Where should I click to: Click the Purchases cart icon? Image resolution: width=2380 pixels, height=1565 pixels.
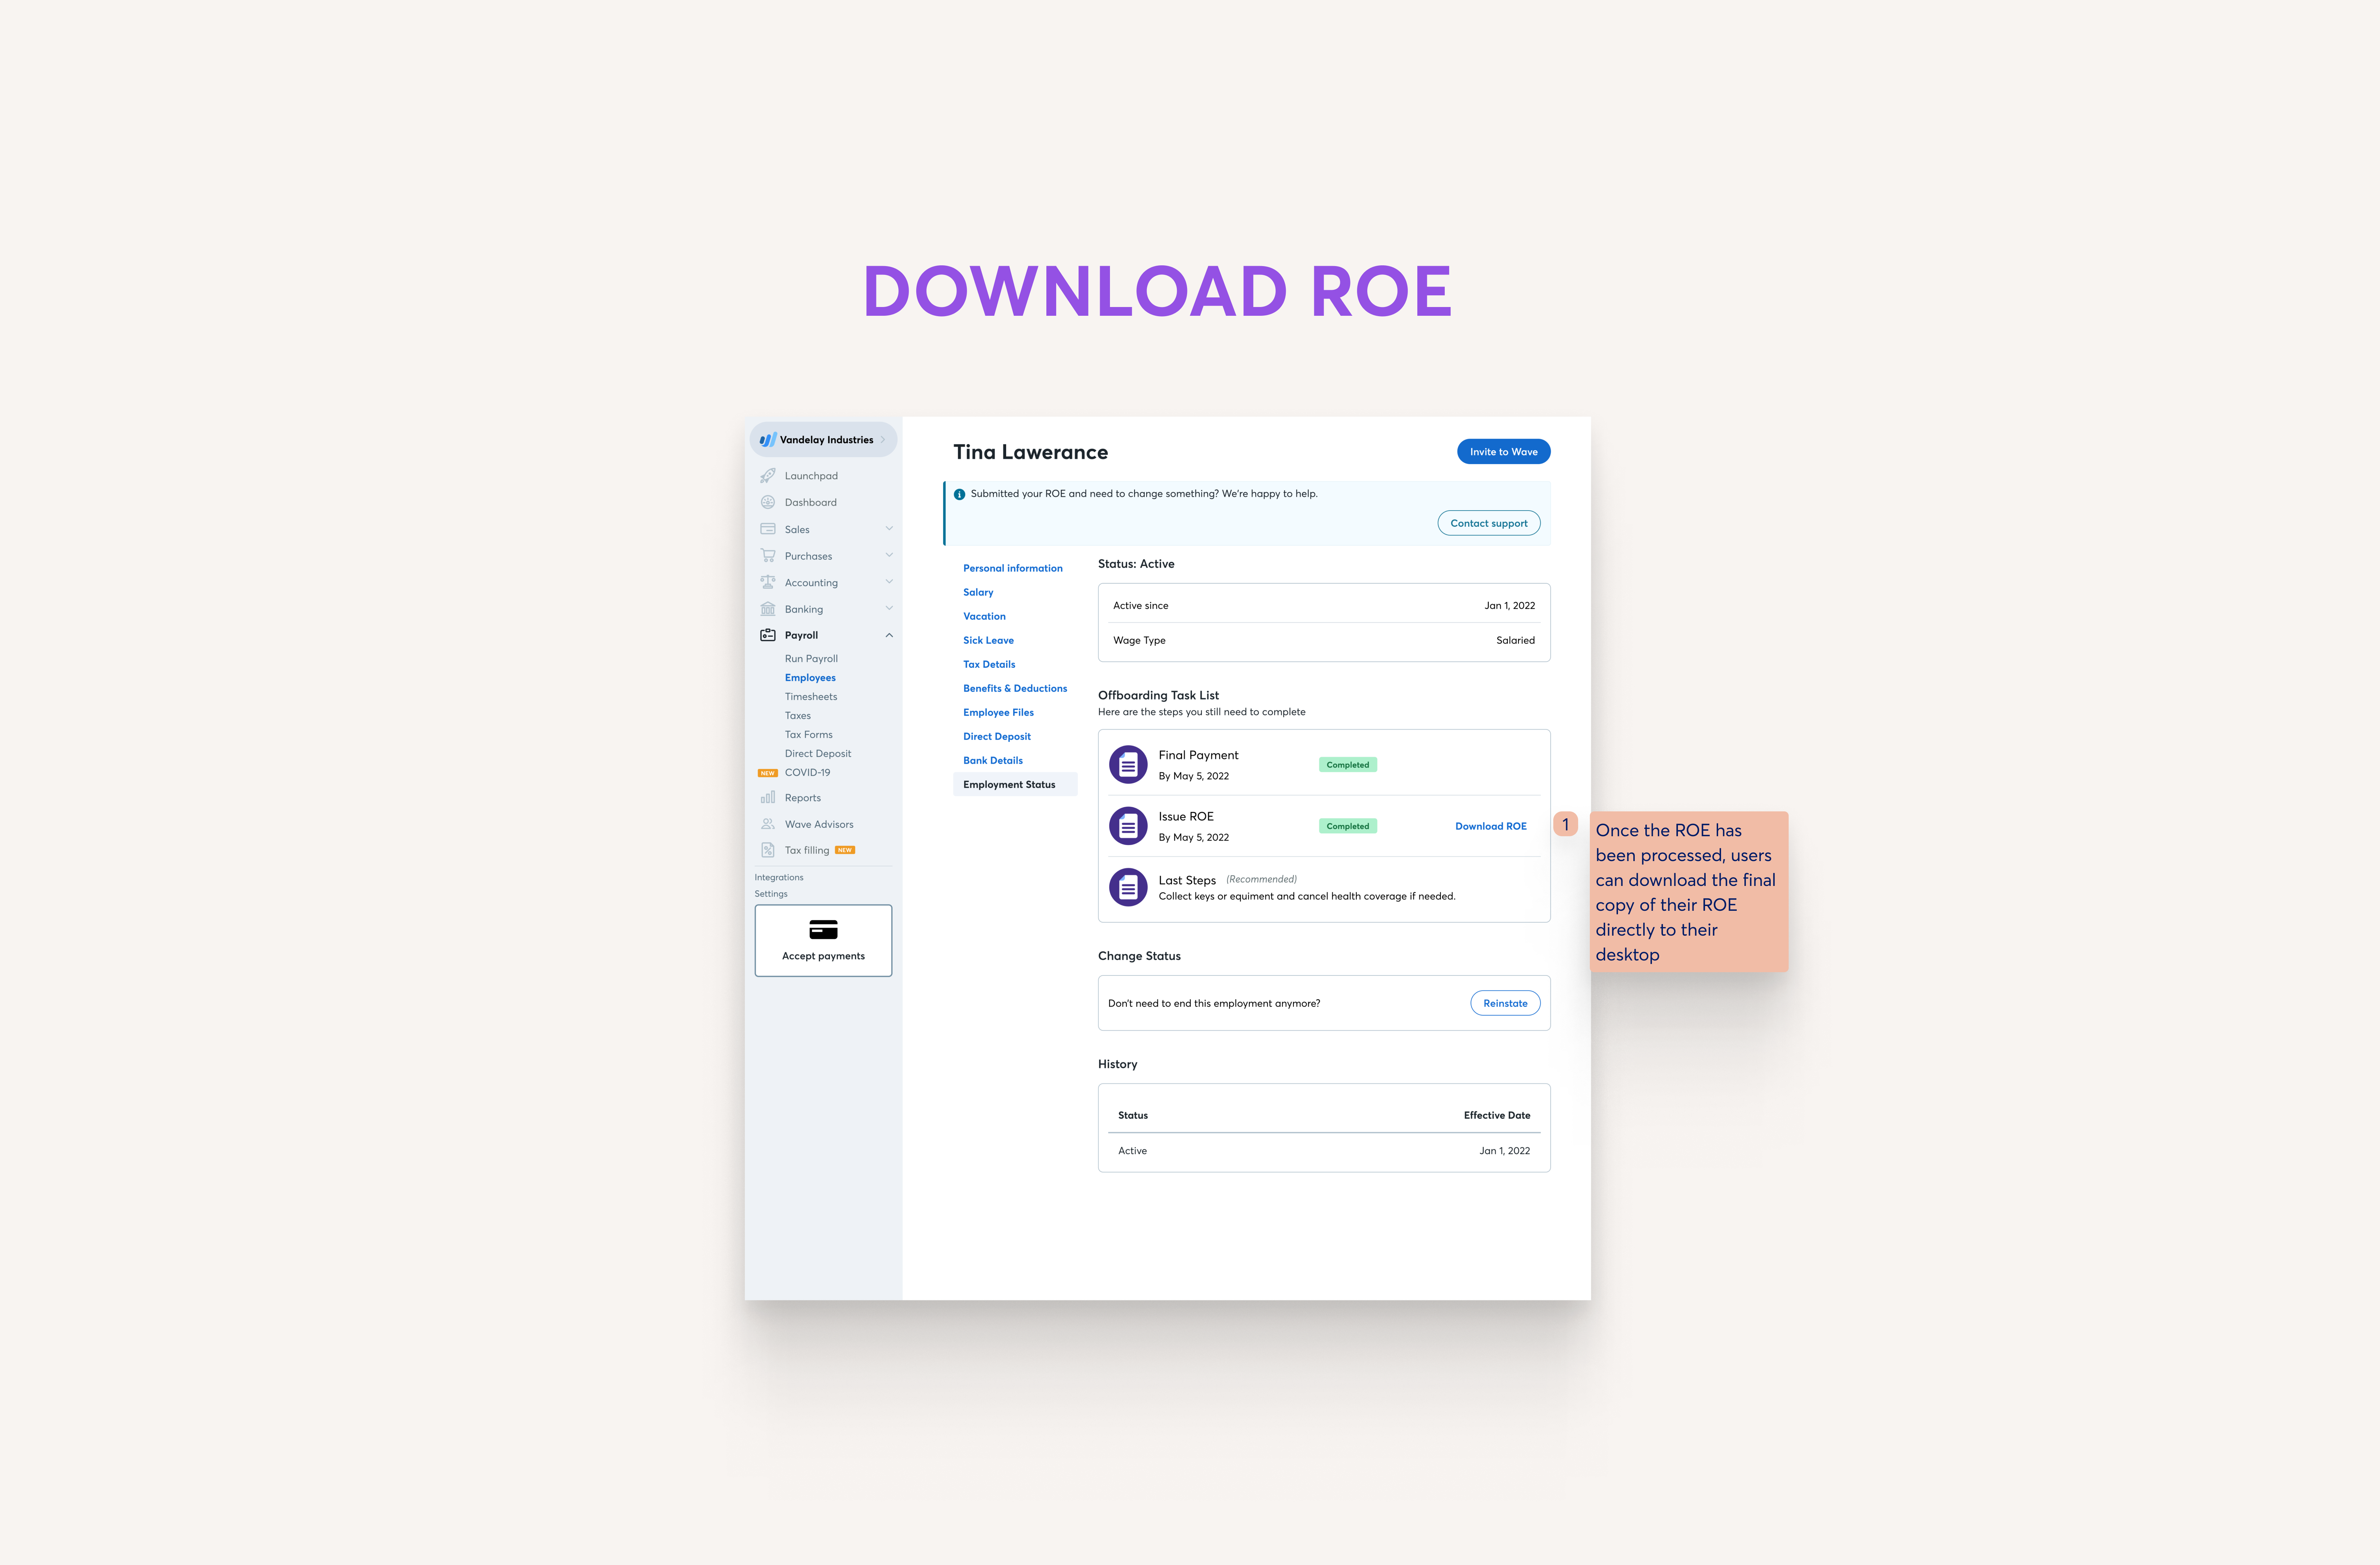[x=768, y=556]
